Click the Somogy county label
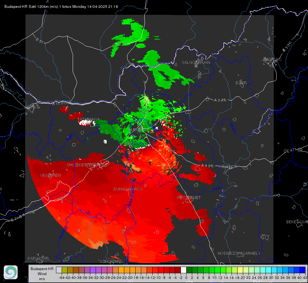This screenshot has height=283, width=308. [63, 232]
